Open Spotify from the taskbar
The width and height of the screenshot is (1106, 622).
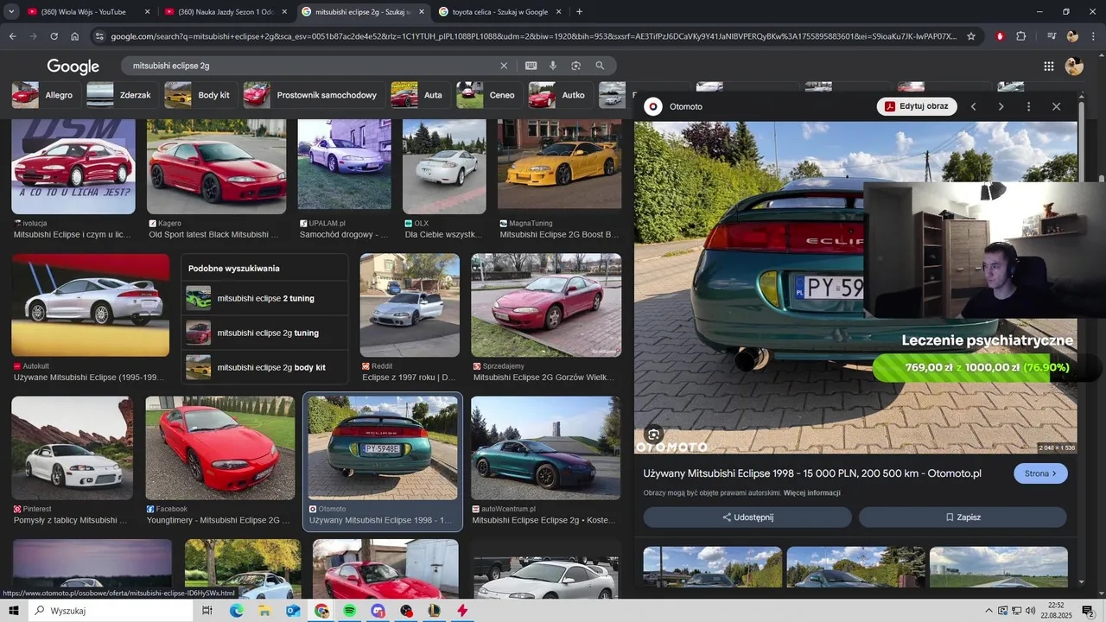point(349,611)
